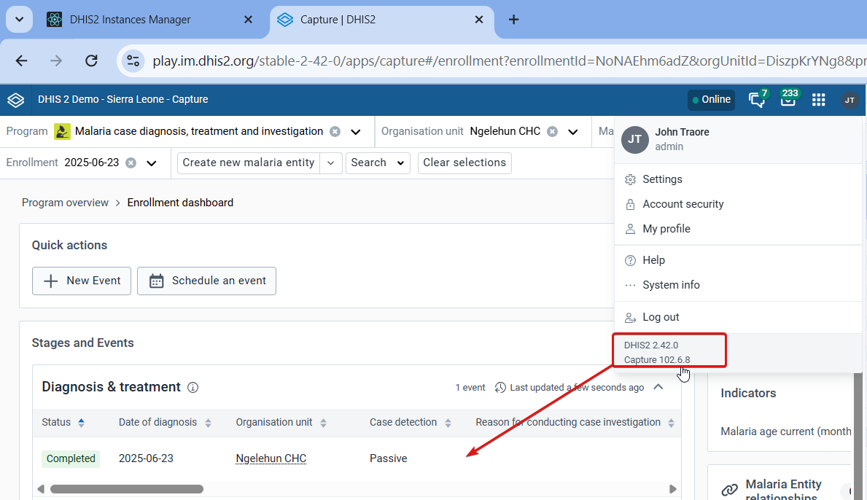Open Ngelehun CHC link in event row
This screenshot has height=500, width=867.
[271, 458]
